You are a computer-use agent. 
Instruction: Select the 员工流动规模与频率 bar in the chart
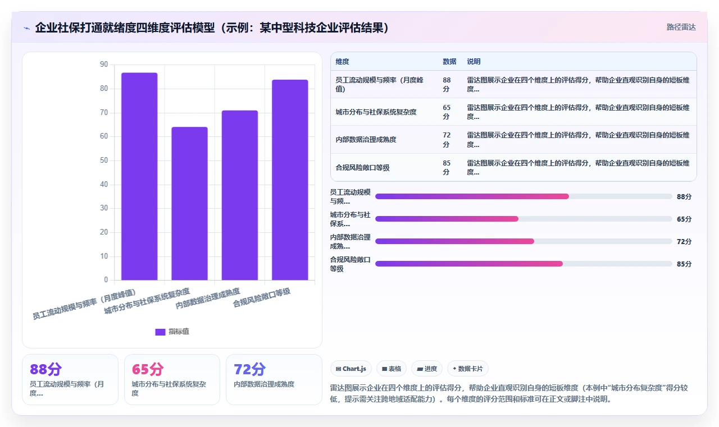[139, 176]
